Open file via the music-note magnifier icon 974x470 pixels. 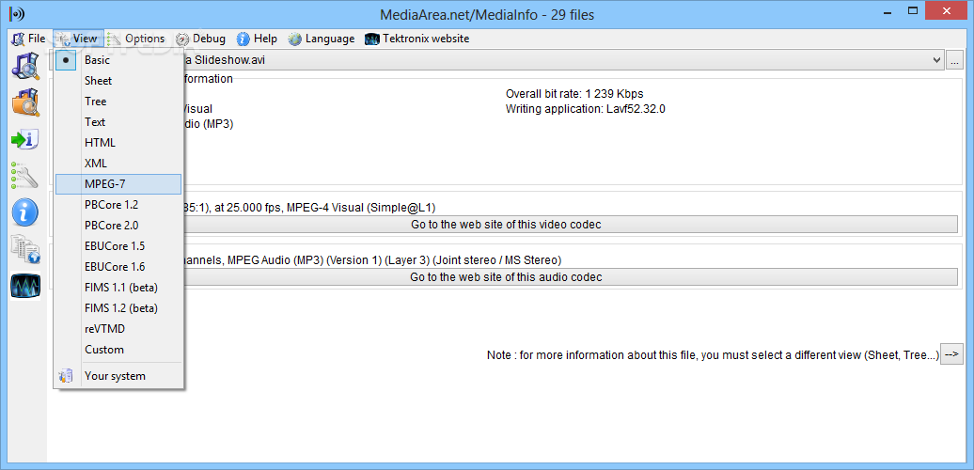[25, 65]
